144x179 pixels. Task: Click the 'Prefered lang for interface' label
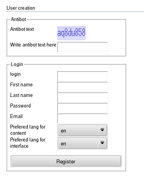pyautogui.click(x=28, y=143)
